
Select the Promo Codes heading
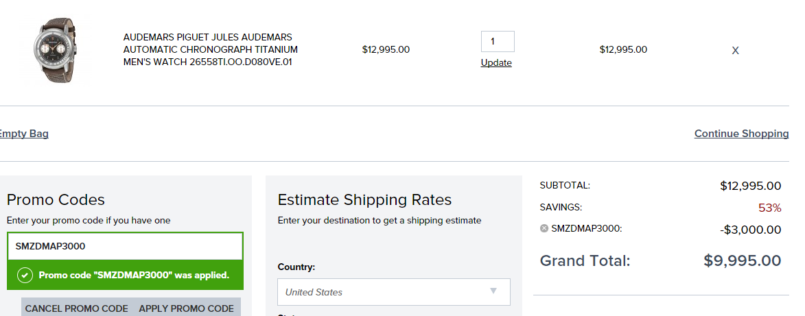click(x=56, y=199)
